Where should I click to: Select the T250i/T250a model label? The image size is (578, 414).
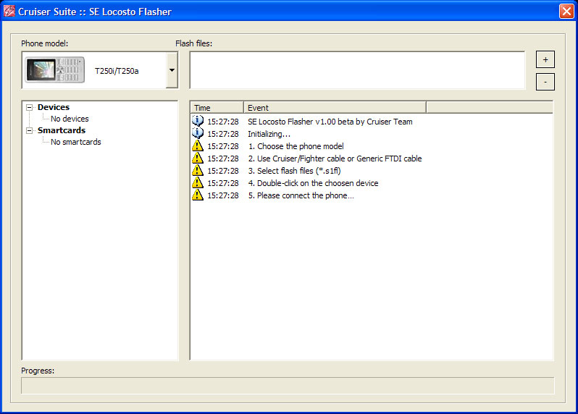tap(117, 71)
